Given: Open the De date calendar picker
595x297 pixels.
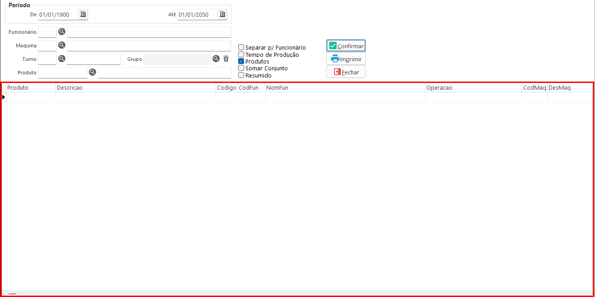Looking at the screenshot, I should [x=83, y=14].
